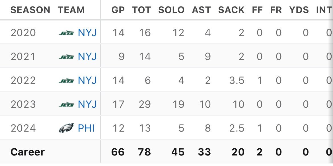Follow the NYJ link in the 2022 row
The image size is (333, 166).
click(87, 81)
